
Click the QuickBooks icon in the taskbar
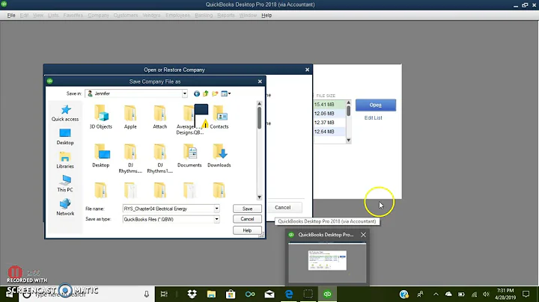327,294
